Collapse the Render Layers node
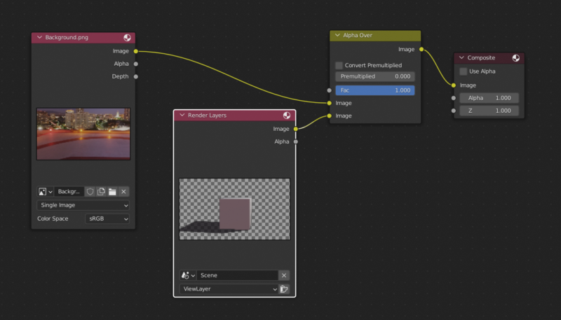Image resolution: width=561 pixels, height=320 pixels. coord(182,116)
